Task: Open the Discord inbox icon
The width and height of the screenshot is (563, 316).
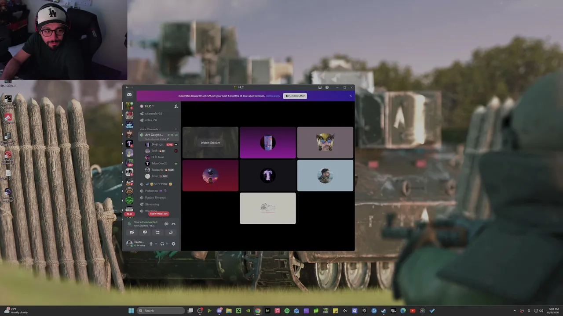Action: (320, 87)
